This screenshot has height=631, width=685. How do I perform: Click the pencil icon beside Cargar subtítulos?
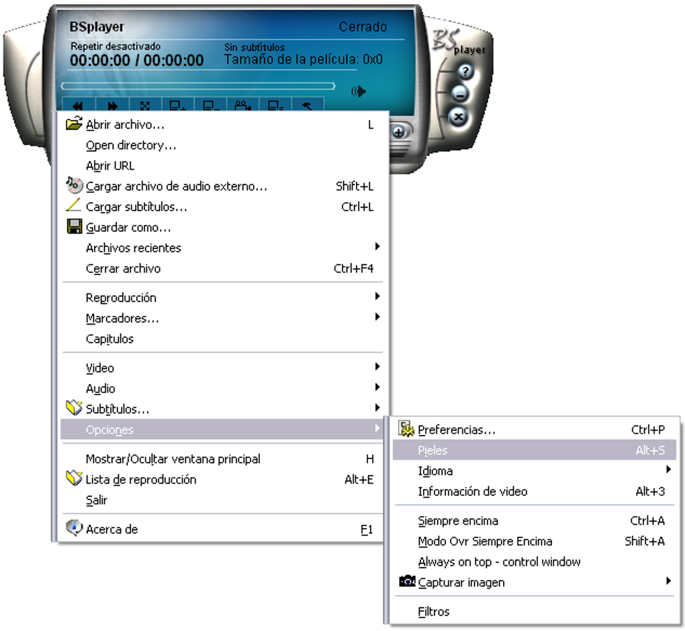click(73, 205)
